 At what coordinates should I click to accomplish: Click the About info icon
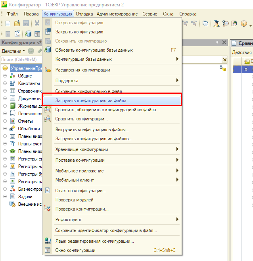244,23
